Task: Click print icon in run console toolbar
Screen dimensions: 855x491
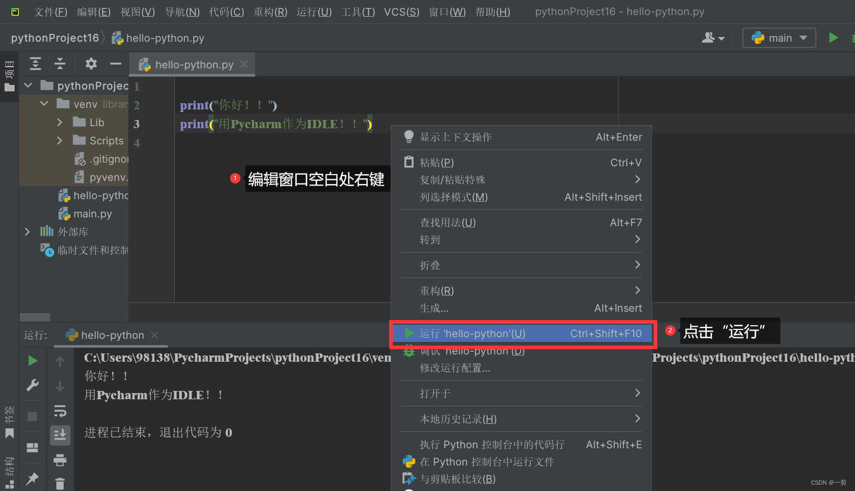Action: [60, 460]
